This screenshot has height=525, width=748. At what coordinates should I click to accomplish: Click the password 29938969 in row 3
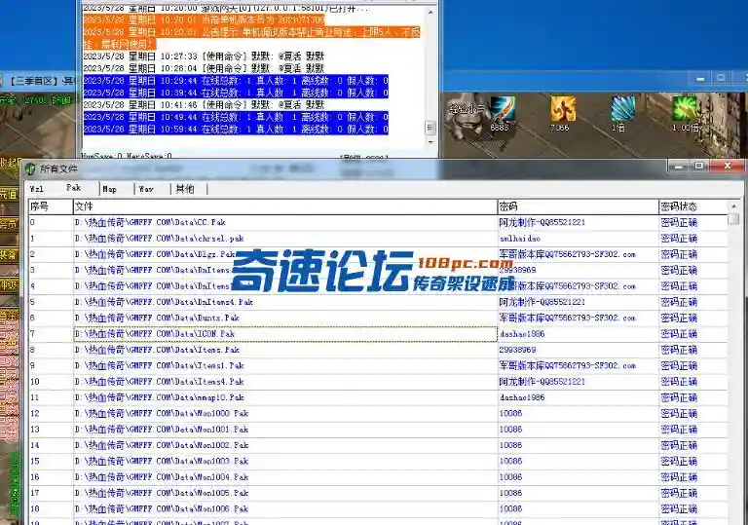point(517,270)
